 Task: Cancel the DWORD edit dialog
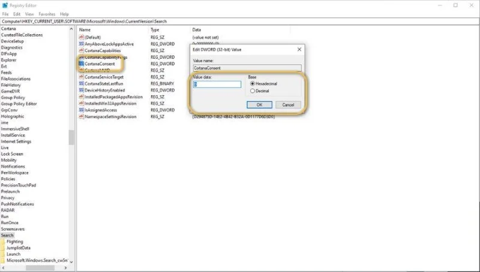[288, 105]
